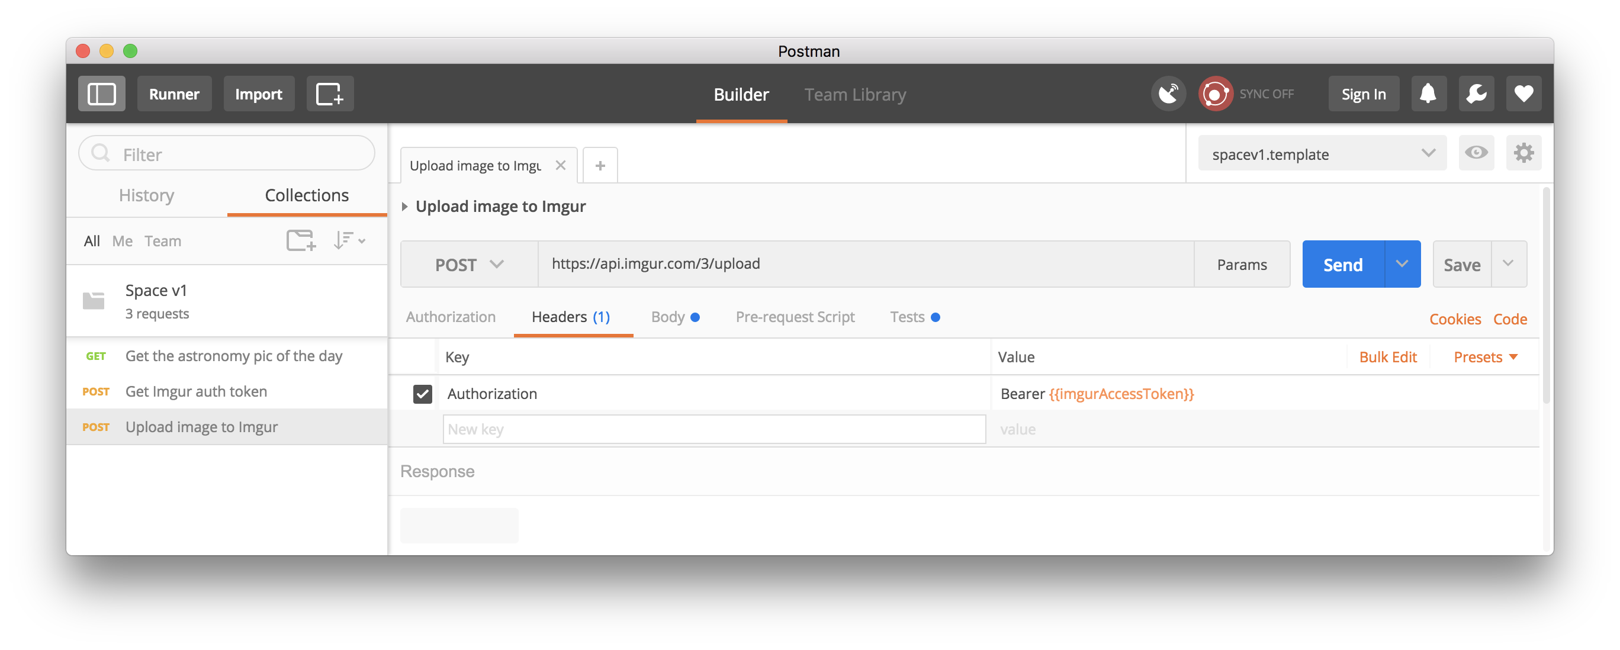Uncheck the Authorization header checkbox
Screen dimensions: 1620x650
coord(423,394)
